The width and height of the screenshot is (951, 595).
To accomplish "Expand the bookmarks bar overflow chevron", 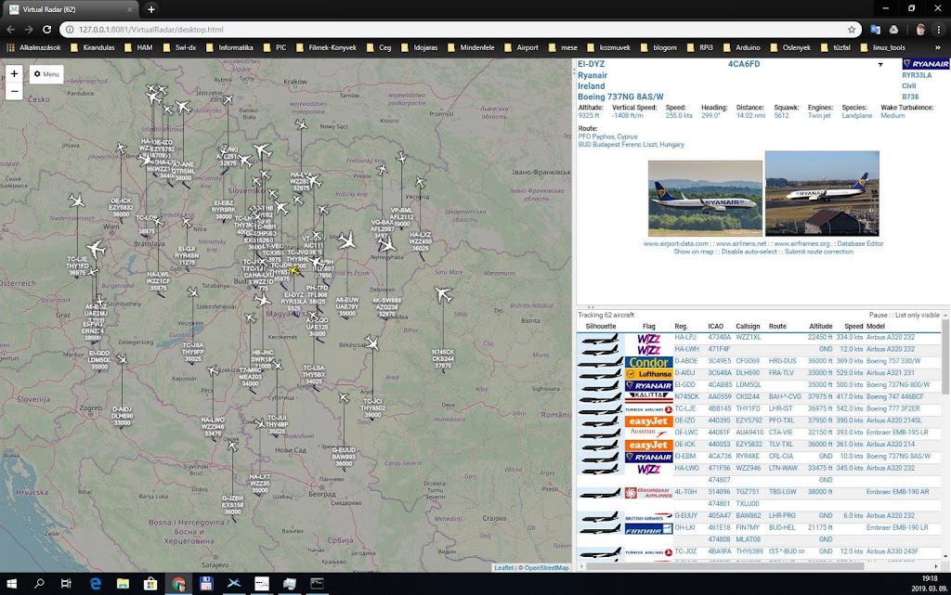I will coord(938,47).
